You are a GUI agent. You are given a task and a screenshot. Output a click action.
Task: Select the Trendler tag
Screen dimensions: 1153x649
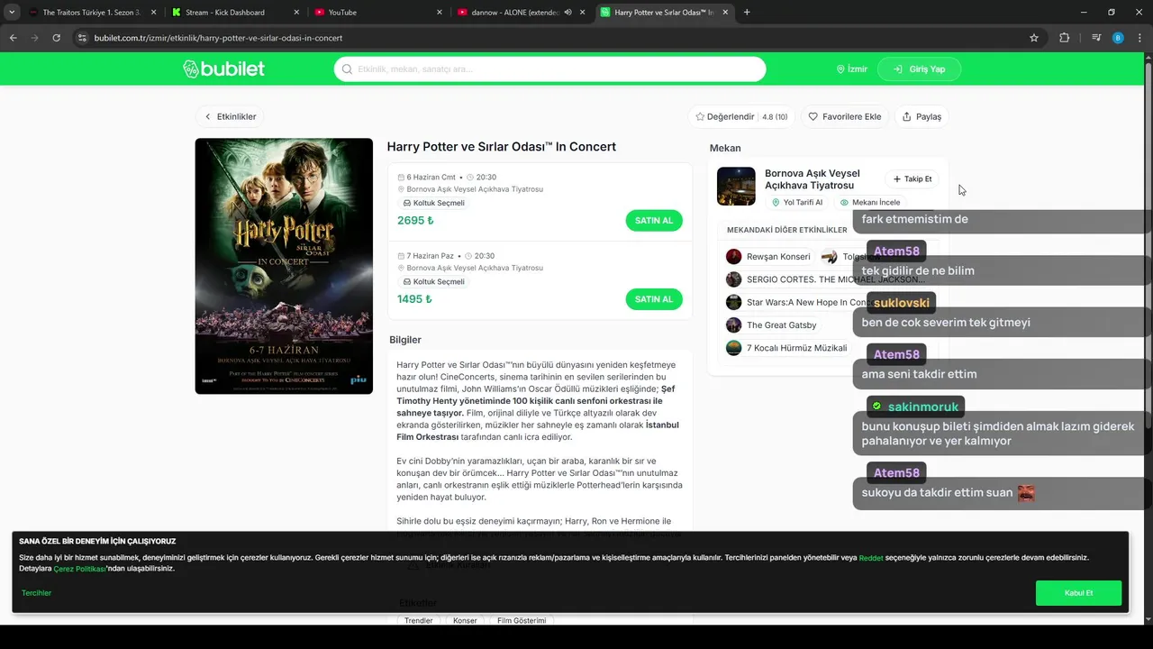pyautogui.click(x=418, y=620)
